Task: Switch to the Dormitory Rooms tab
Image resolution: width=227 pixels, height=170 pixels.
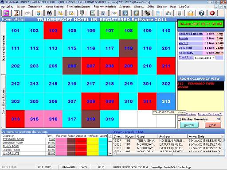Action: 4,101
